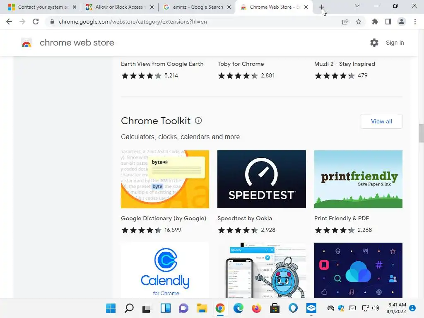The height and width of the screenshot is (318, 424).
Task: Click View all for Chrome Toolkit
Action: click(x=381, y=121)
